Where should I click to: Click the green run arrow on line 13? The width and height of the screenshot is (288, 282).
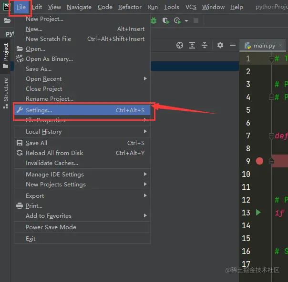[x=258, y=213]
